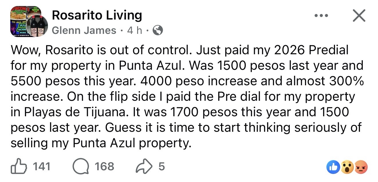This screenshot has width=378, height=182.
Task: Click the Angry reaction emoji
Action: coord(361,167)
